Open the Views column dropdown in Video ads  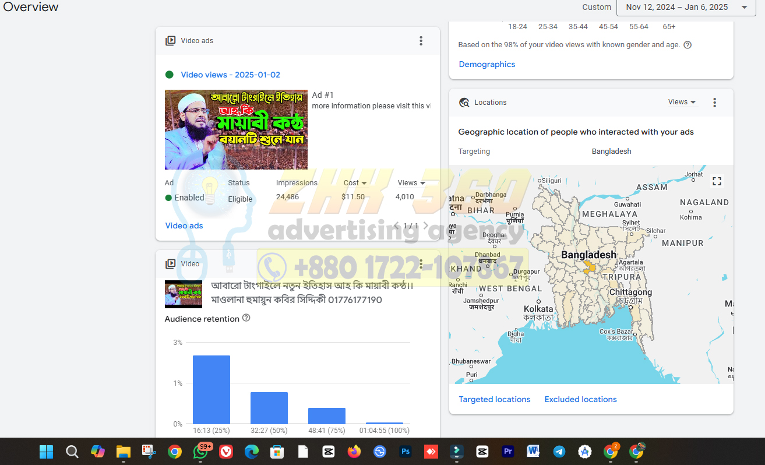(x=411, y=183)
